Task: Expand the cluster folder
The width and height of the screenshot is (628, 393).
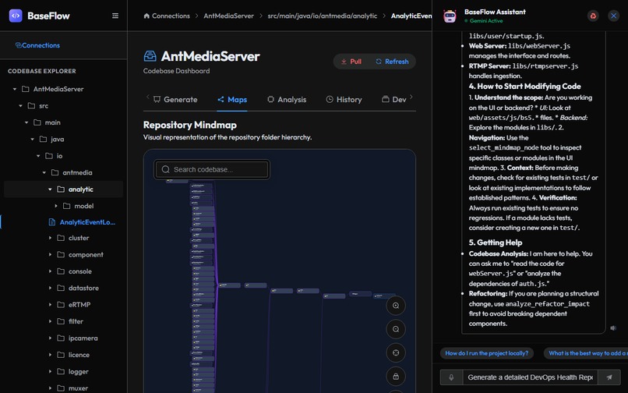Action: click(50, 238)
